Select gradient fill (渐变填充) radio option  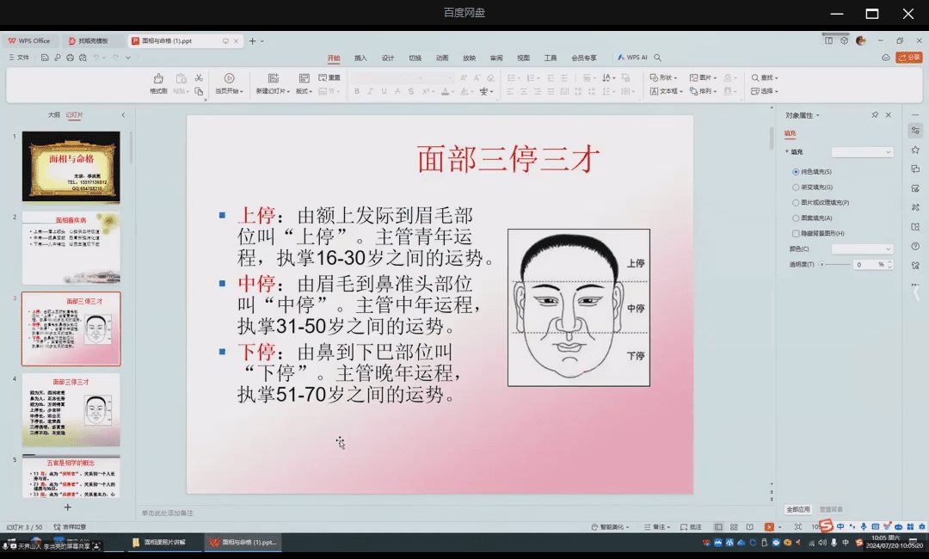tap(796, 187)
